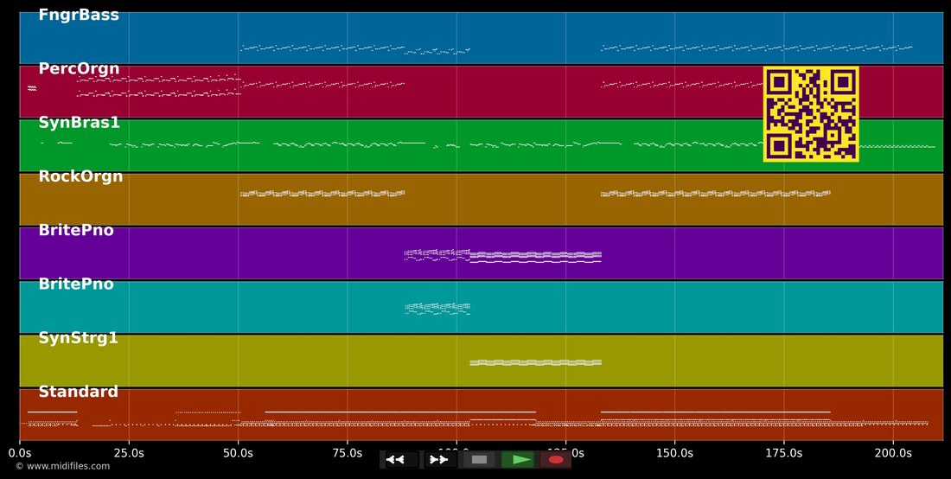
Task: Click the 0.0s time axis label
Action: click(x=20, y=452)
